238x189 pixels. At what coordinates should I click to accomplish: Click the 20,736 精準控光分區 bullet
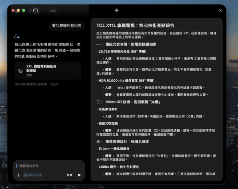[121, 52]
